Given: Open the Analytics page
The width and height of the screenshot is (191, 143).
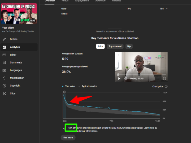Looking at the screenshot, I should 19,47.
